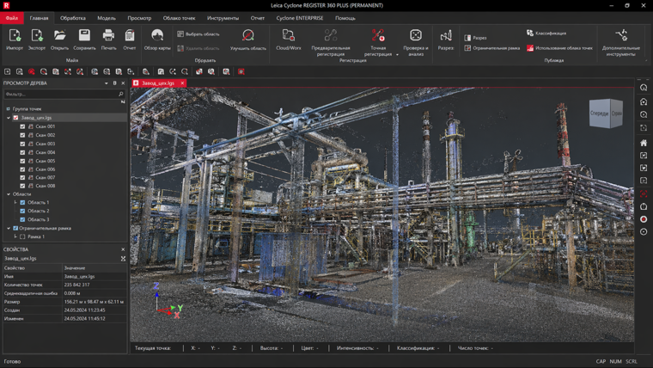The height and width of the screenshot is (368, 653).
Task: Check the Рамка 1 checkbox
Action: [x=22, y=236]
